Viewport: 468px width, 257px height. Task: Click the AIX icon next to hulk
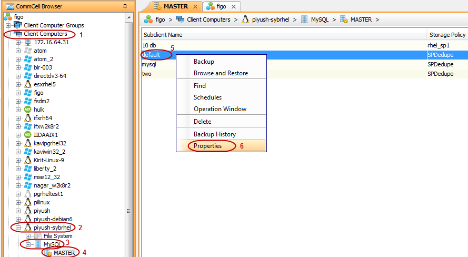coord(28,110)
